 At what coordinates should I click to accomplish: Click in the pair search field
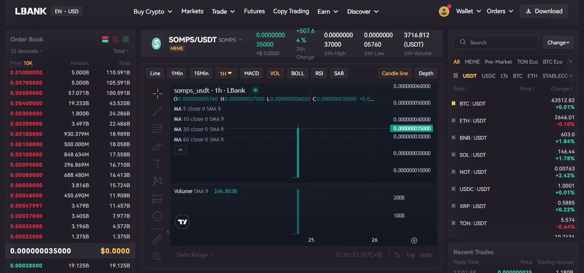(x=495, y=42)
